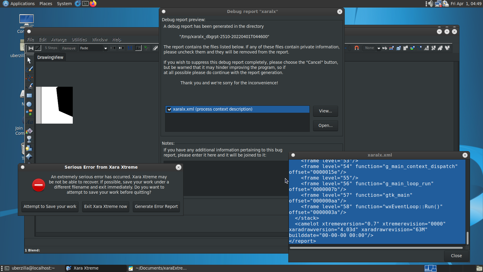Click the drawing thumbnail on canvas
Image resolution: width=483 pixels, height=272 pixels.
54,105
